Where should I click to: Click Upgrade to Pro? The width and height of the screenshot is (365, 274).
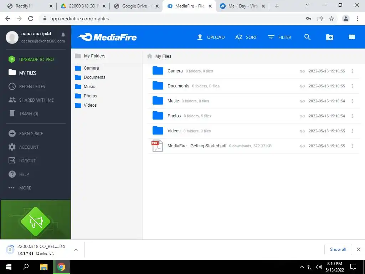[x=31, y=60]
